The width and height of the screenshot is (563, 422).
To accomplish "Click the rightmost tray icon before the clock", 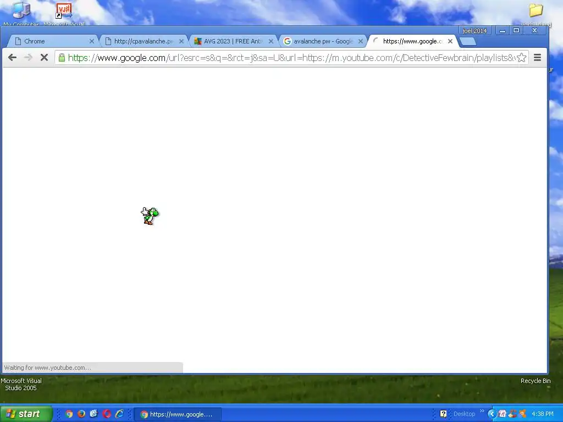I will [x=523, y=414].
